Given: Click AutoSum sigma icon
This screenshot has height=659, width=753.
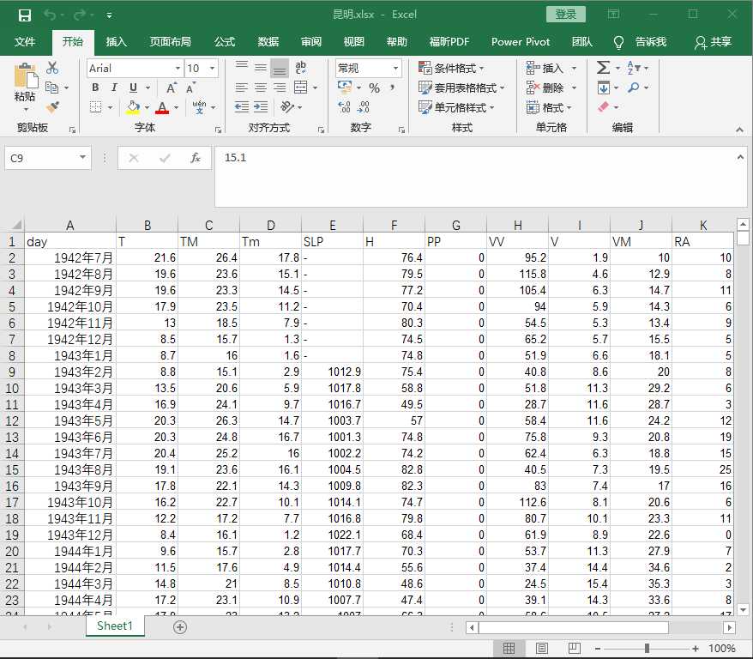Looking at the screenshot, I should (x=603, y=67).
